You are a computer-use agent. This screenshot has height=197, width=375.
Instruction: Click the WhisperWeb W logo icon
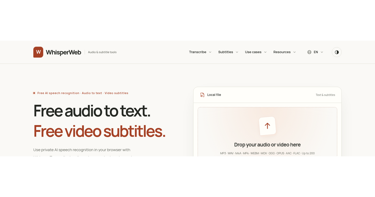pos(38,52)
